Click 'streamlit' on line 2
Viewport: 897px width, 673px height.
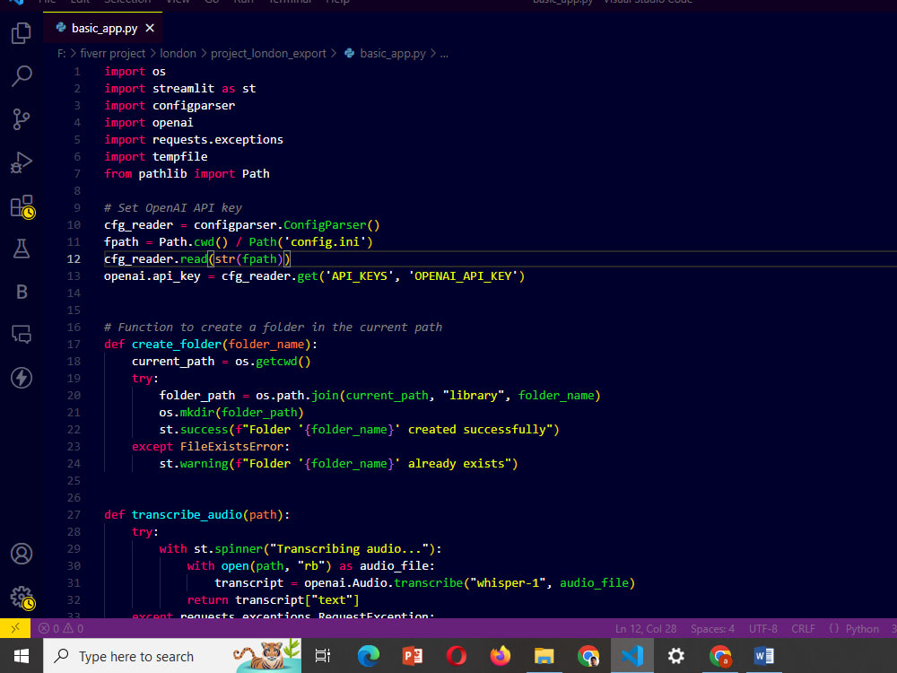[x=183, y=88]
